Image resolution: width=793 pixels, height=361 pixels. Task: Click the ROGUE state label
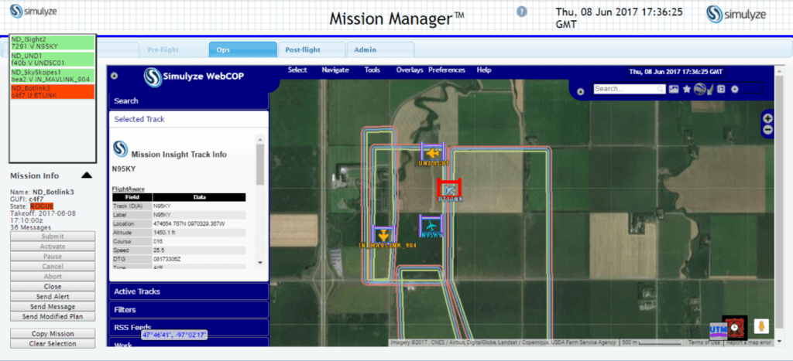coord(42,206)
